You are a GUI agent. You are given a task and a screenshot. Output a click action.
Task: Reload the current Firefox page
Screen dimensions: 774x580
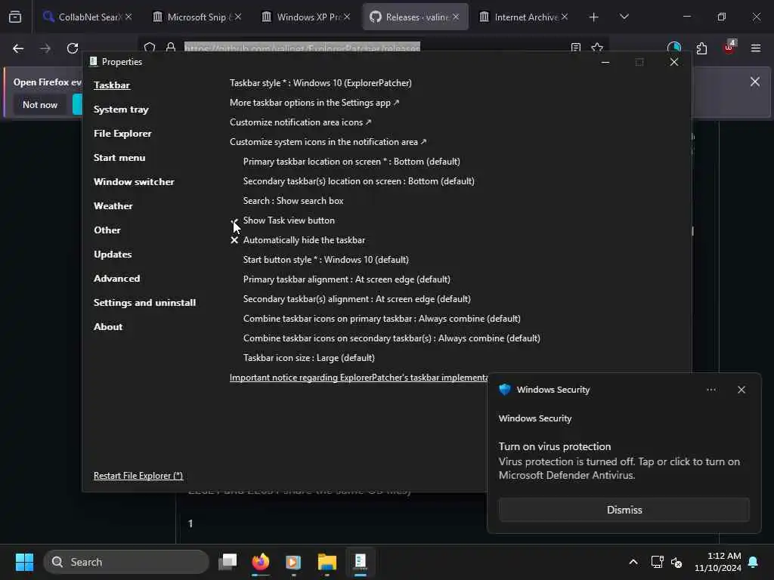(73, 48)
